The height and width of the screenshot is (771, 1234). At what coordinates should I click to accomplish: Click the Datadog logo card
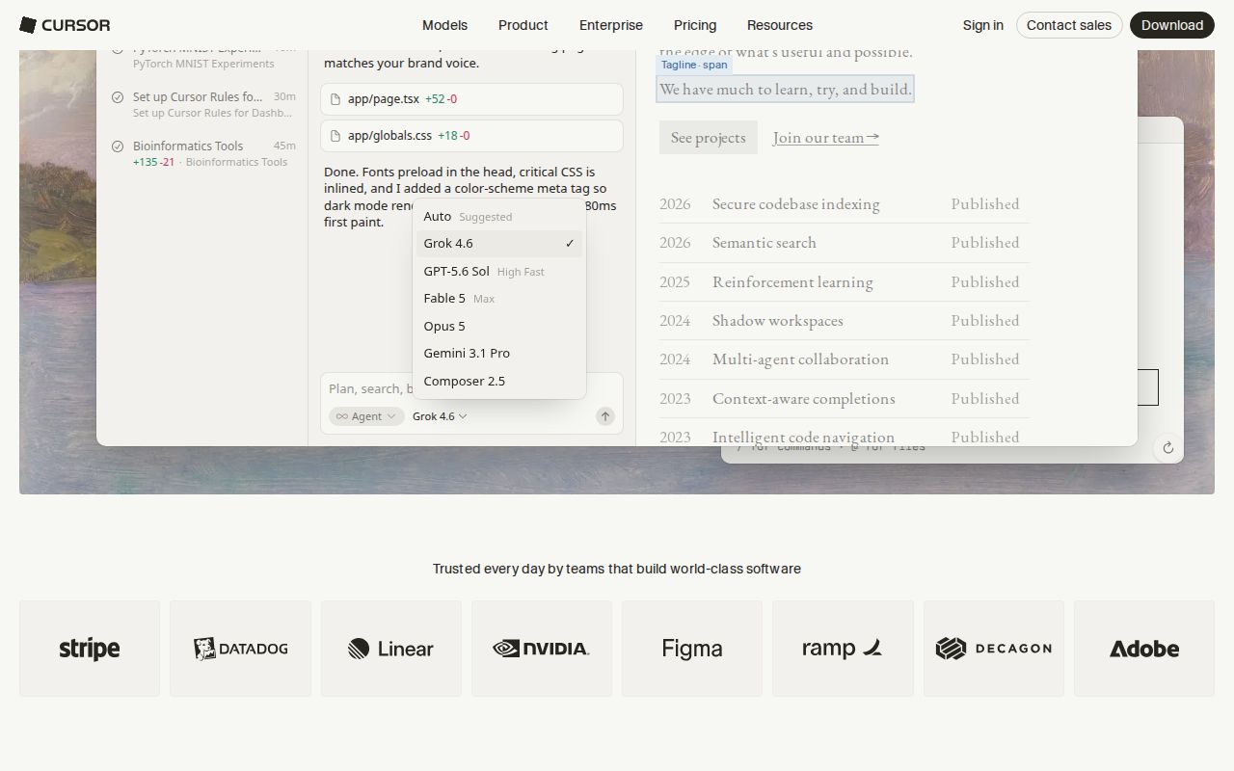240,649
